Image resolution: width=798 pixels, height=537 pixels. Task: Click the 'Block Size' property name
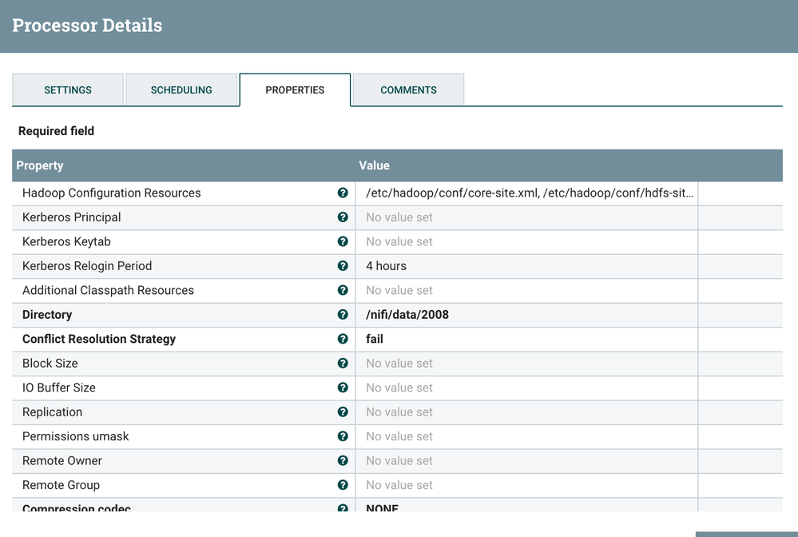(50, 364)
